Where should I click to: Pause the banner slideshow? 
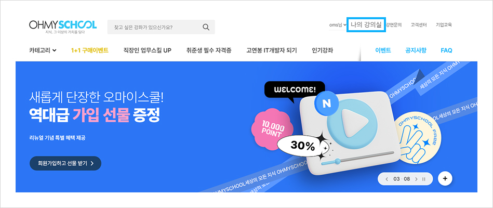point(424,179)
